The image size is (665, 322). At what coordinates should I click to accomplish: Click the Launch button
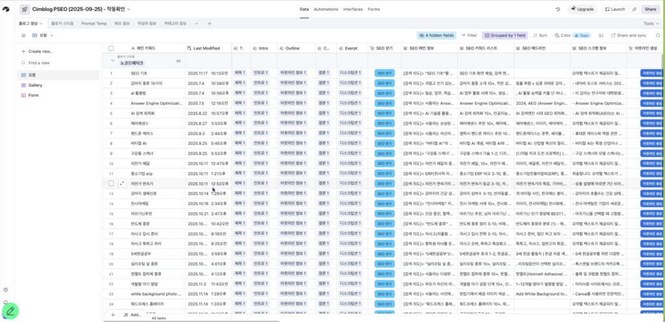615,9
